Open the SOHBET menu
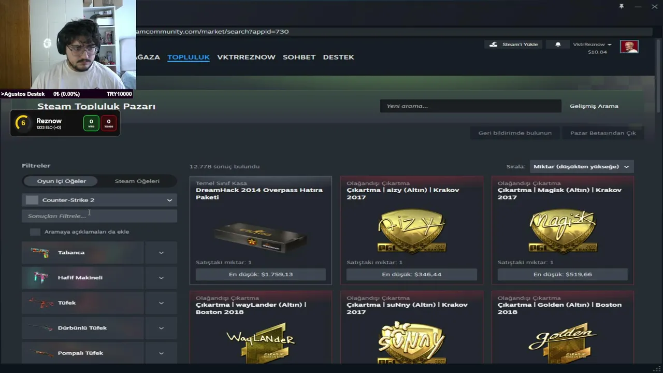 tap(299, 57)
